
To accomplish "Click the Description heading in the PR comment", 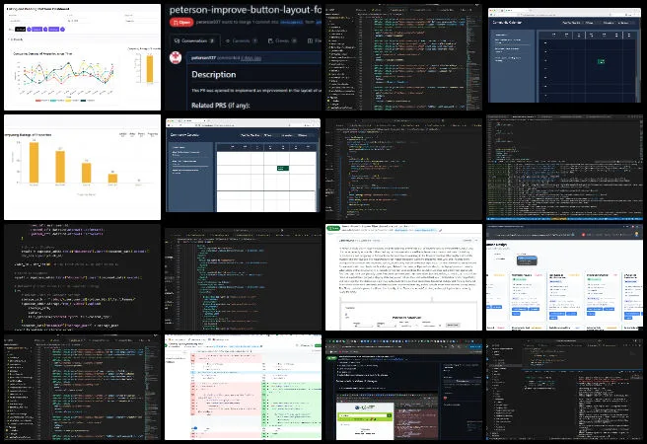I will tap(213, 74).
